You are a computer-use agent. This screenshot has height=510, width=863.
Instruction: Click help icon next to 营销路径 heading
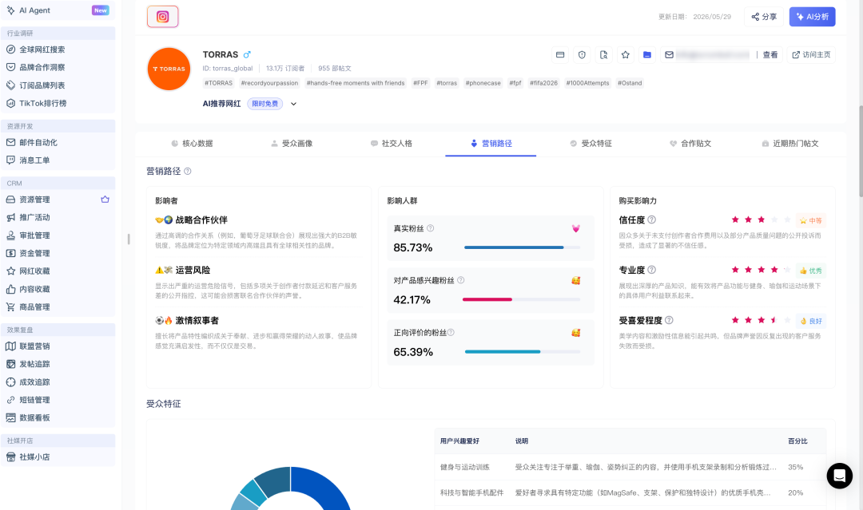pyautogui.click(x=188, y=171)
